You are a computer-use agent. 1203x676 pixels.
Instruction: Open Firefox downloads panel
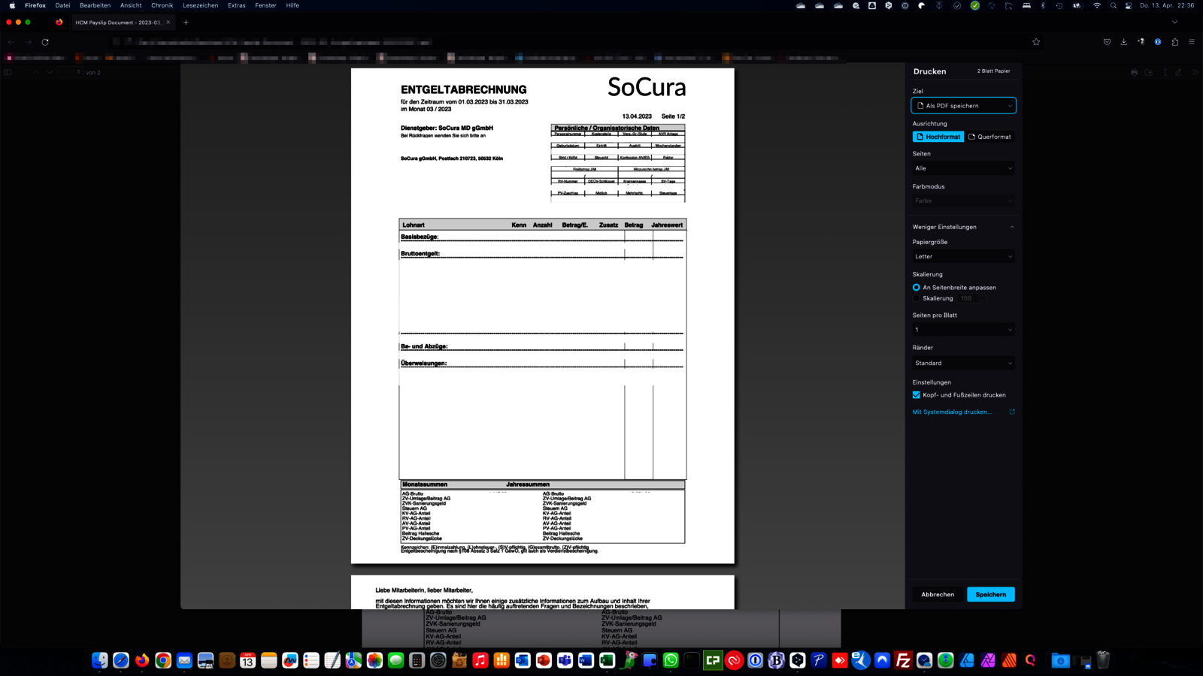tap(1124, 42)
